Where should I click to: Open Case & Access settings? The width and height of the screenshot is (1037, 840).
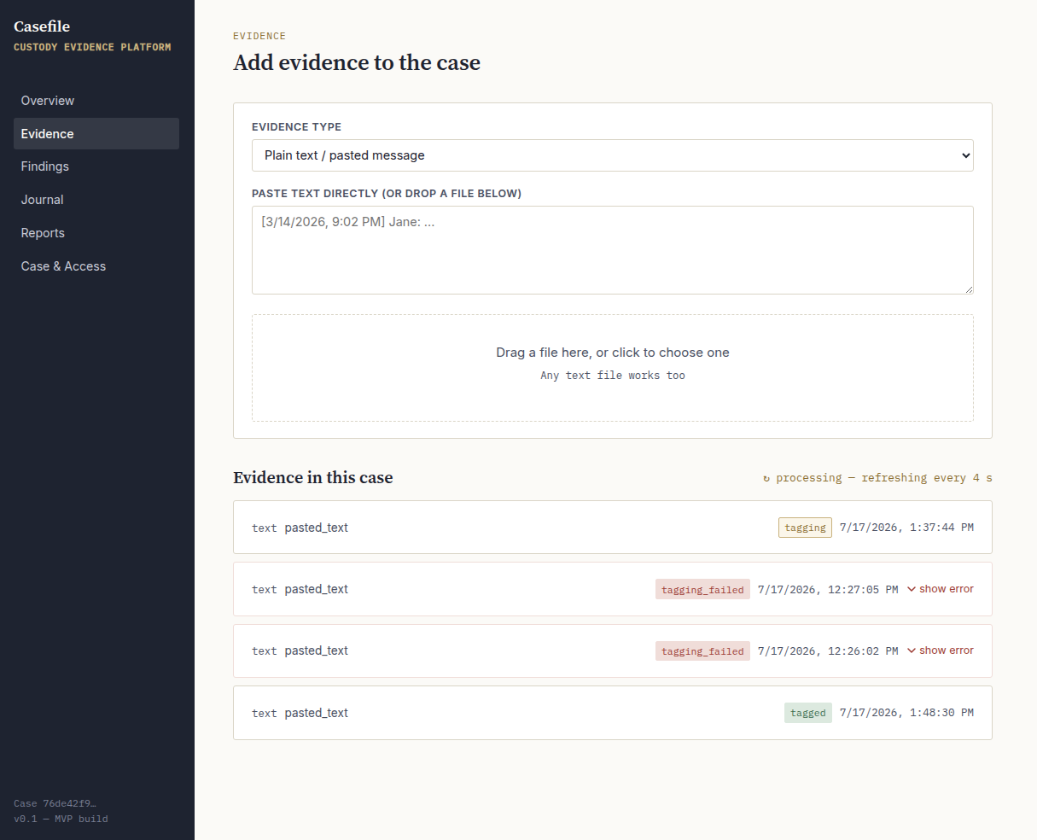pos(96,266)
